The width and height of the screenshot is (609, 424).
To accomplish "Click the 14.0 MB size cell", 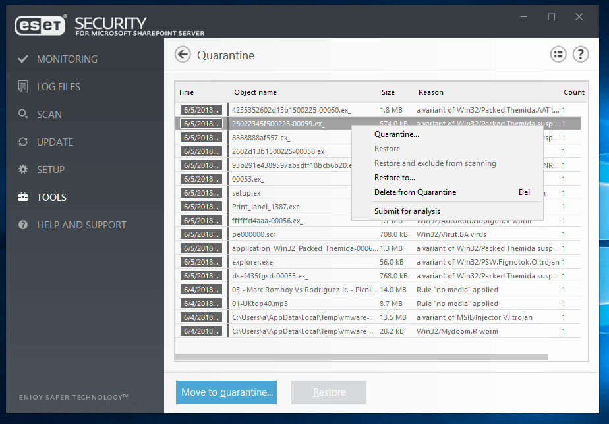I will [393, 290].
